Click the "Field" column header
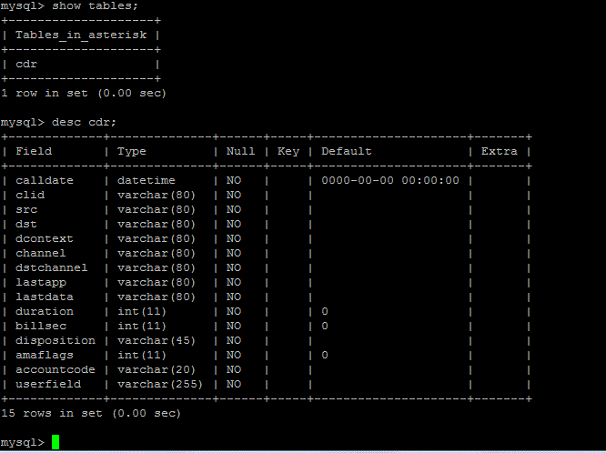Image resolution: width=606 pixels, height=453 pixels. [x=34, y=151]
